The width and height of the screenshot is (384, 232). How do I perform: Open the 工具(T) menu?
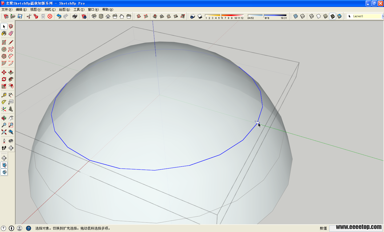point(79,9)
